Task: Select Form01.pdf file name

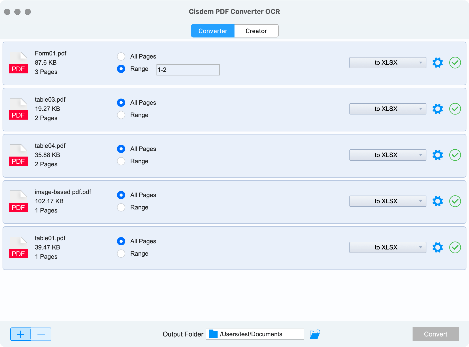Action: click(51, 53)
